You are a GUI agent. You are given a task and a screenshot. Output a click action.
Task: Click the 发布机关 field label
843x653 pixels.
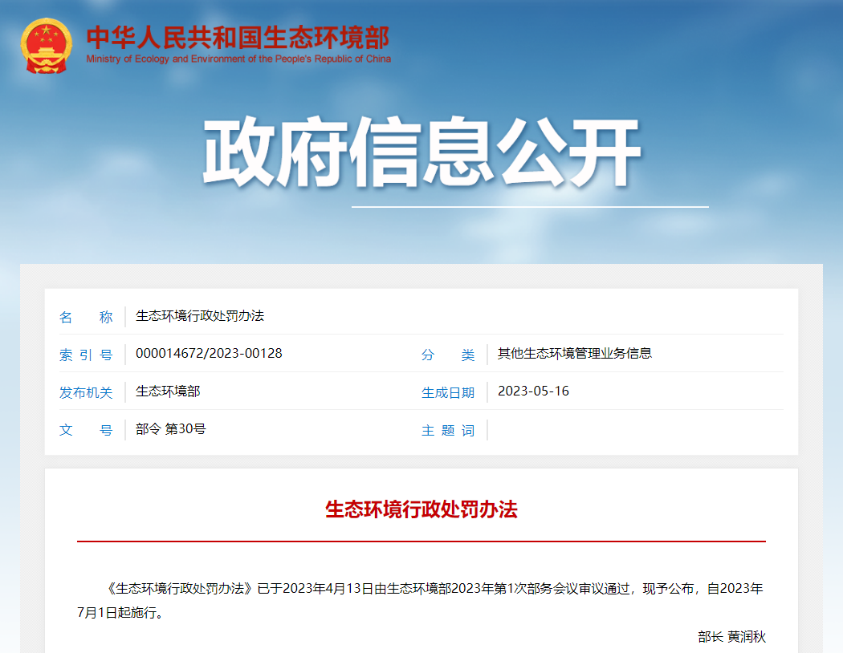[86, 392]
